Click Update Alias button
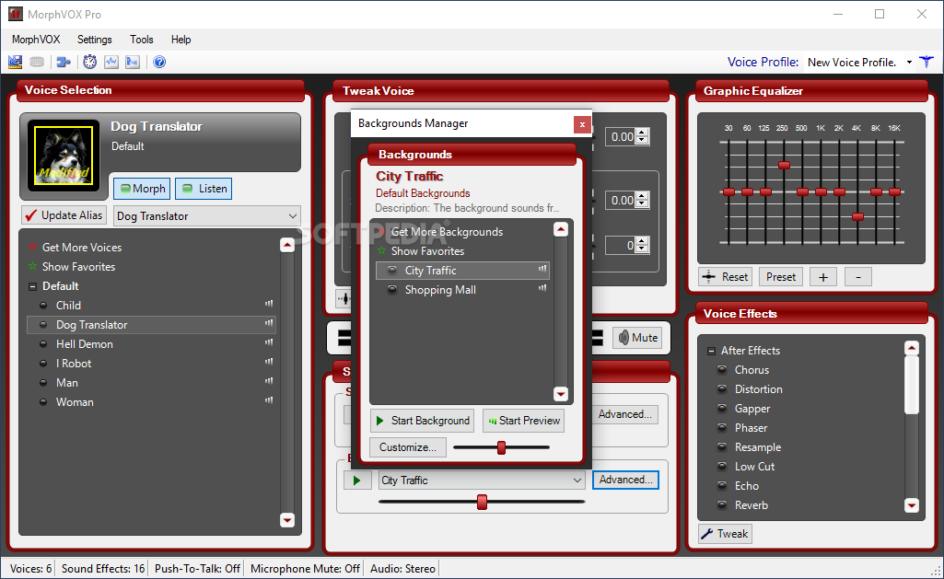The width and height of the screenshot is (944, 579). click(64, 215)
